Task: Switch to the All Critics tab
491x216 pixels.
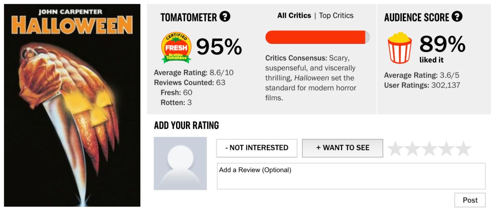Action: pyautogui.click(x=294, y=15)
